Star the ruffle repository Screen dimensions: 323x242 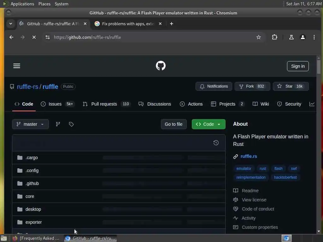(291, 86)
